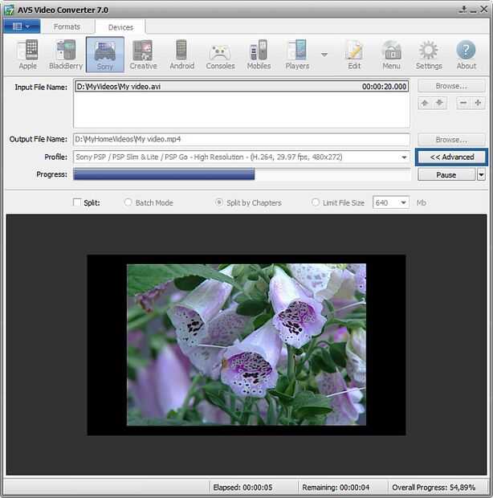The width and height of the screenshot is (493, 498).
Task: Move input file up arrow
Action: click(x=425, y=103)
